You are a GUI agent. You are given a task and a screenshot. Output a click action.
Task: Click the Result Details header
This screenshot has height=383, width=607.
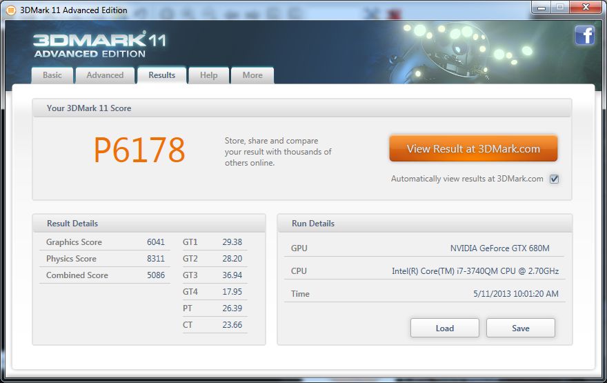(72, 224)
